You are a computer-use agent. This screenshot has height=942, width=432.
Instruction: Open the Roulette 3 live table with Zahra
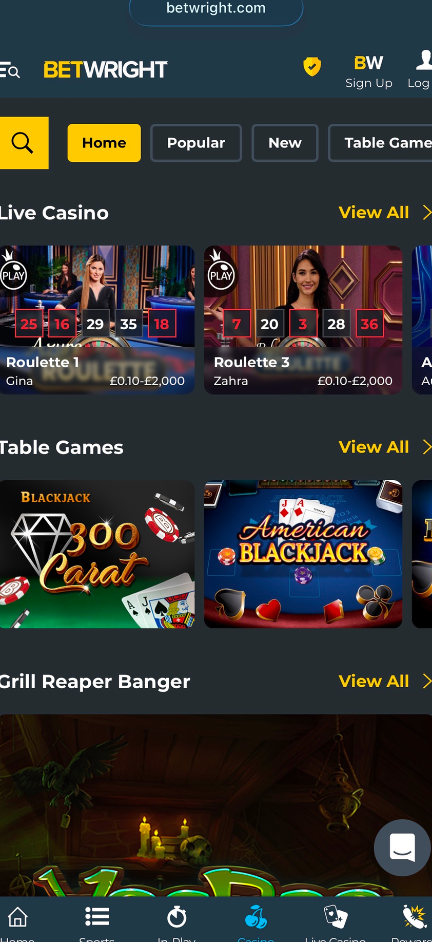click(303, 320)
